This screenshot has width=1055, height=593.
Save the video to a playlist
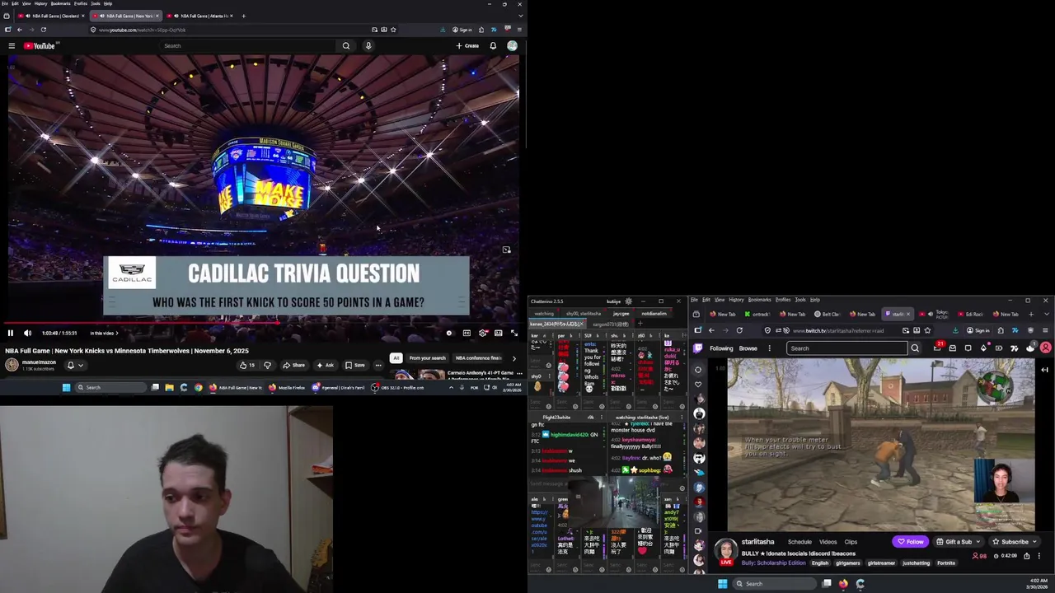(355, 365)
